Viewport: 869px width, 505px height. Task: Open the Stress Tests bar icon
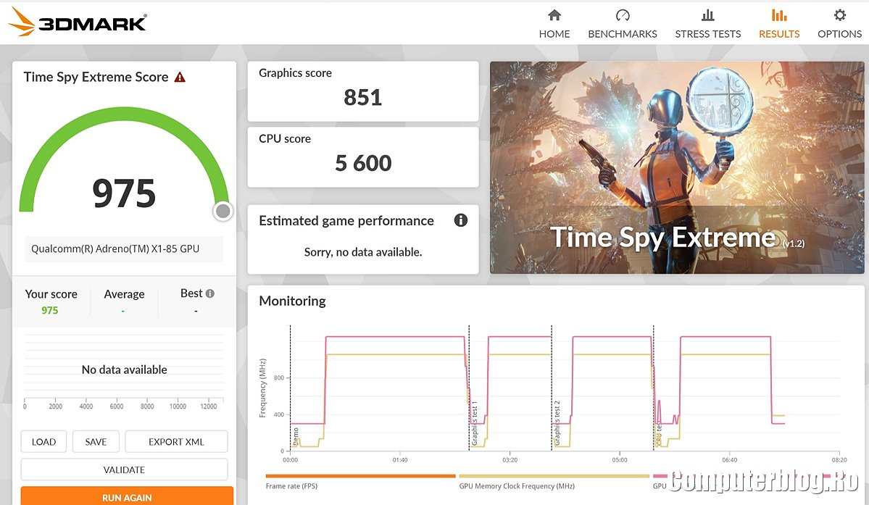click(707, 15)
